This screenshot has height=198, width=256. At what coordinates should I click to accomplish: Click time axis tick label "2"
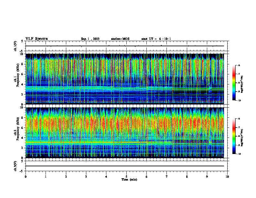tap(66, 177)
